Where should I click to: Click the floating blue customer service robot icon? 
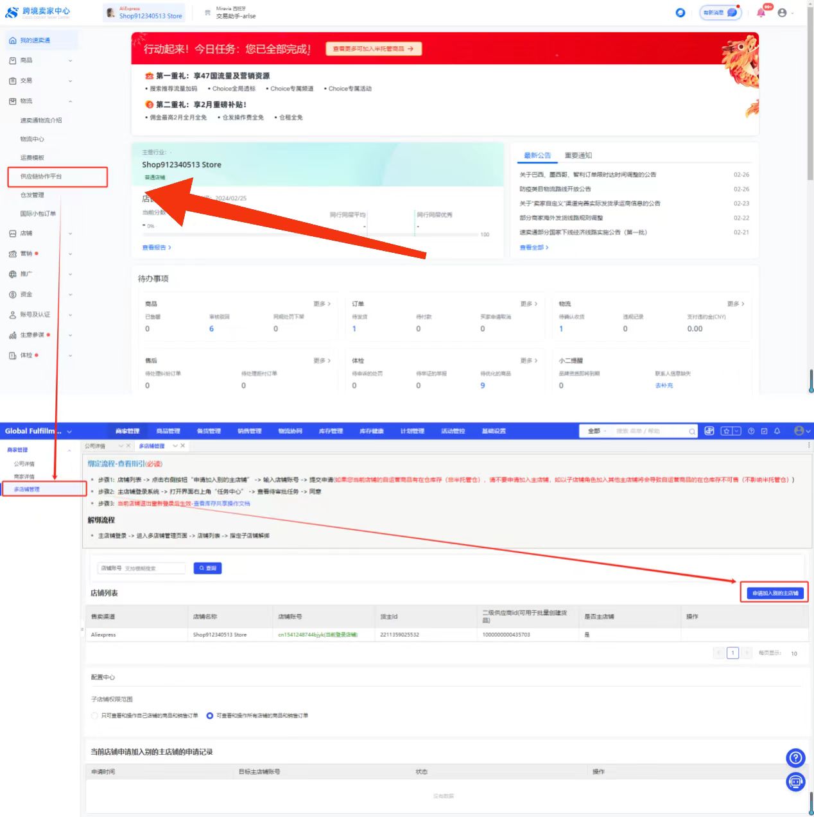pos(796,782)
